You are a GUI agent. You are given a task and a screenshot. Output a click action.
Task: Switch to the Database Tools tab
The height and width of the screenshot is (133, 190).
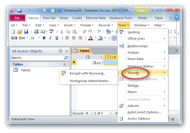(x=121, y=18)
